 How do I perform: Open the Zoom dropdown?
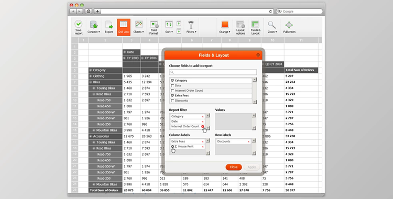pos(272,27)
